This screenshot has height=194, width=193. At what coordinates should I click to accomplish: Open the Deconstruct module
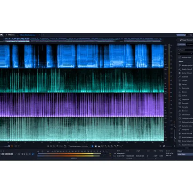185,115
